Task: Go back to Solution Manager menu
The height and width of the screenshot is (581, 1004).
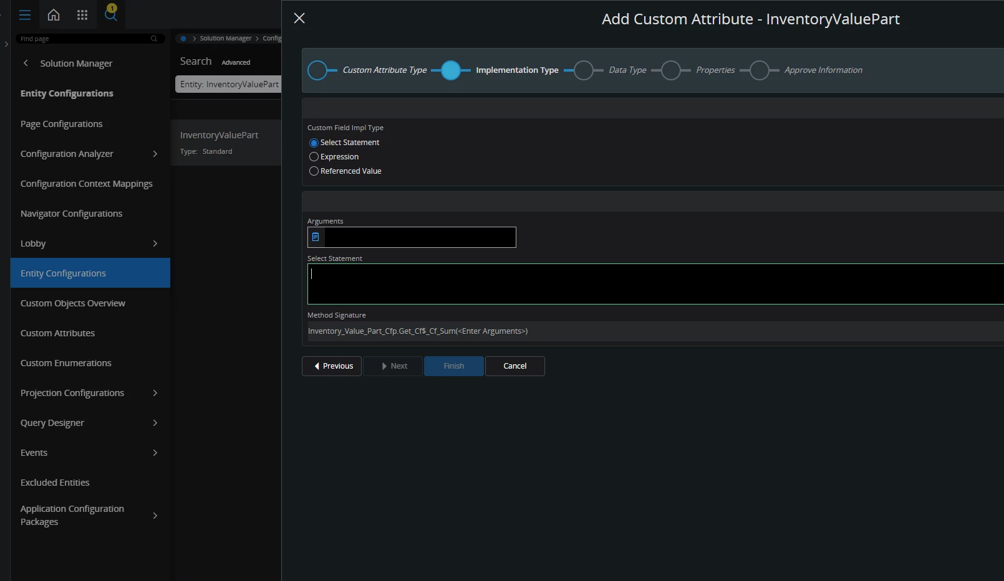Action: pyautogui.click(x=76, y=64)
